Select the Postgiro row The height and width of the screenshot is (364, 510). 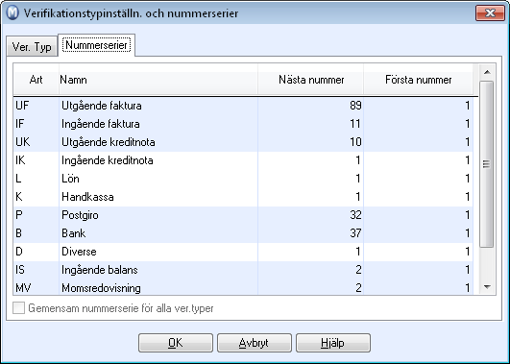click(243, 215)
